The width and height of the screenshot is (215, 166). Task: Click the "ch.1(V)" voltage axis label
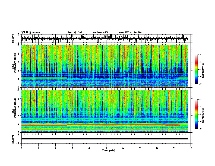pyautogui.click(x=13, y=39)
